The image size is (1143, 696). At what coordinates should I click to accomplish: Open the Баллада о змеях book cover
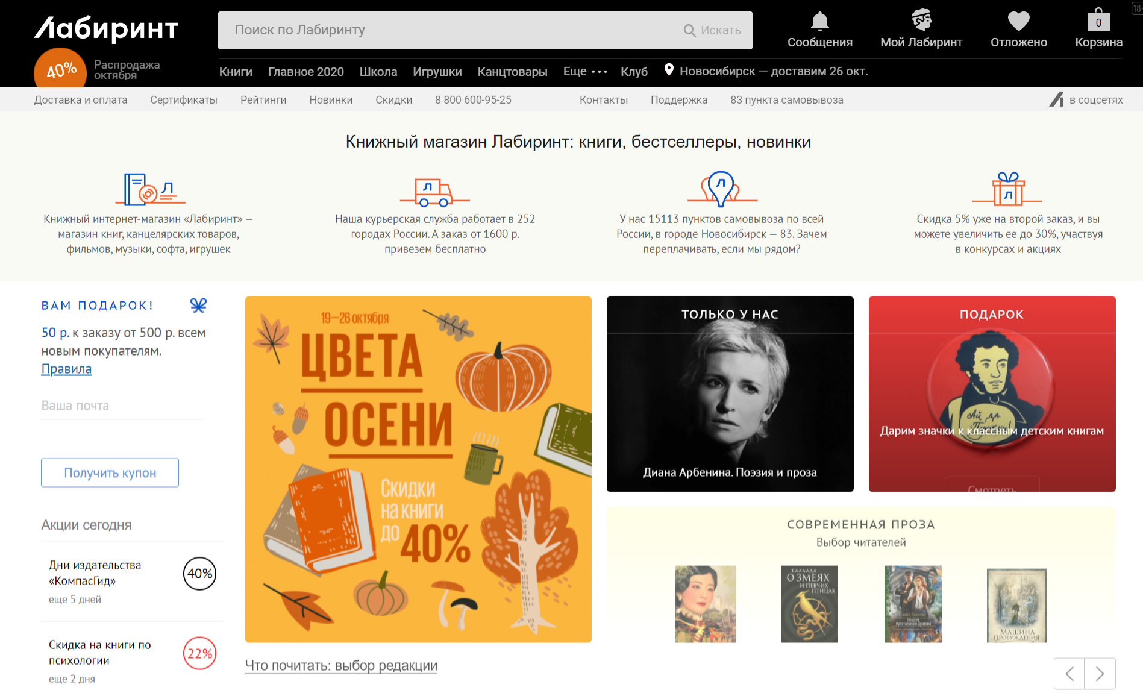click(x=809, y=604)
